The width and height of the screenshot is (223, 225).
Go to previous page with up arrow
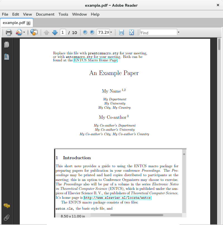(46, 32)
